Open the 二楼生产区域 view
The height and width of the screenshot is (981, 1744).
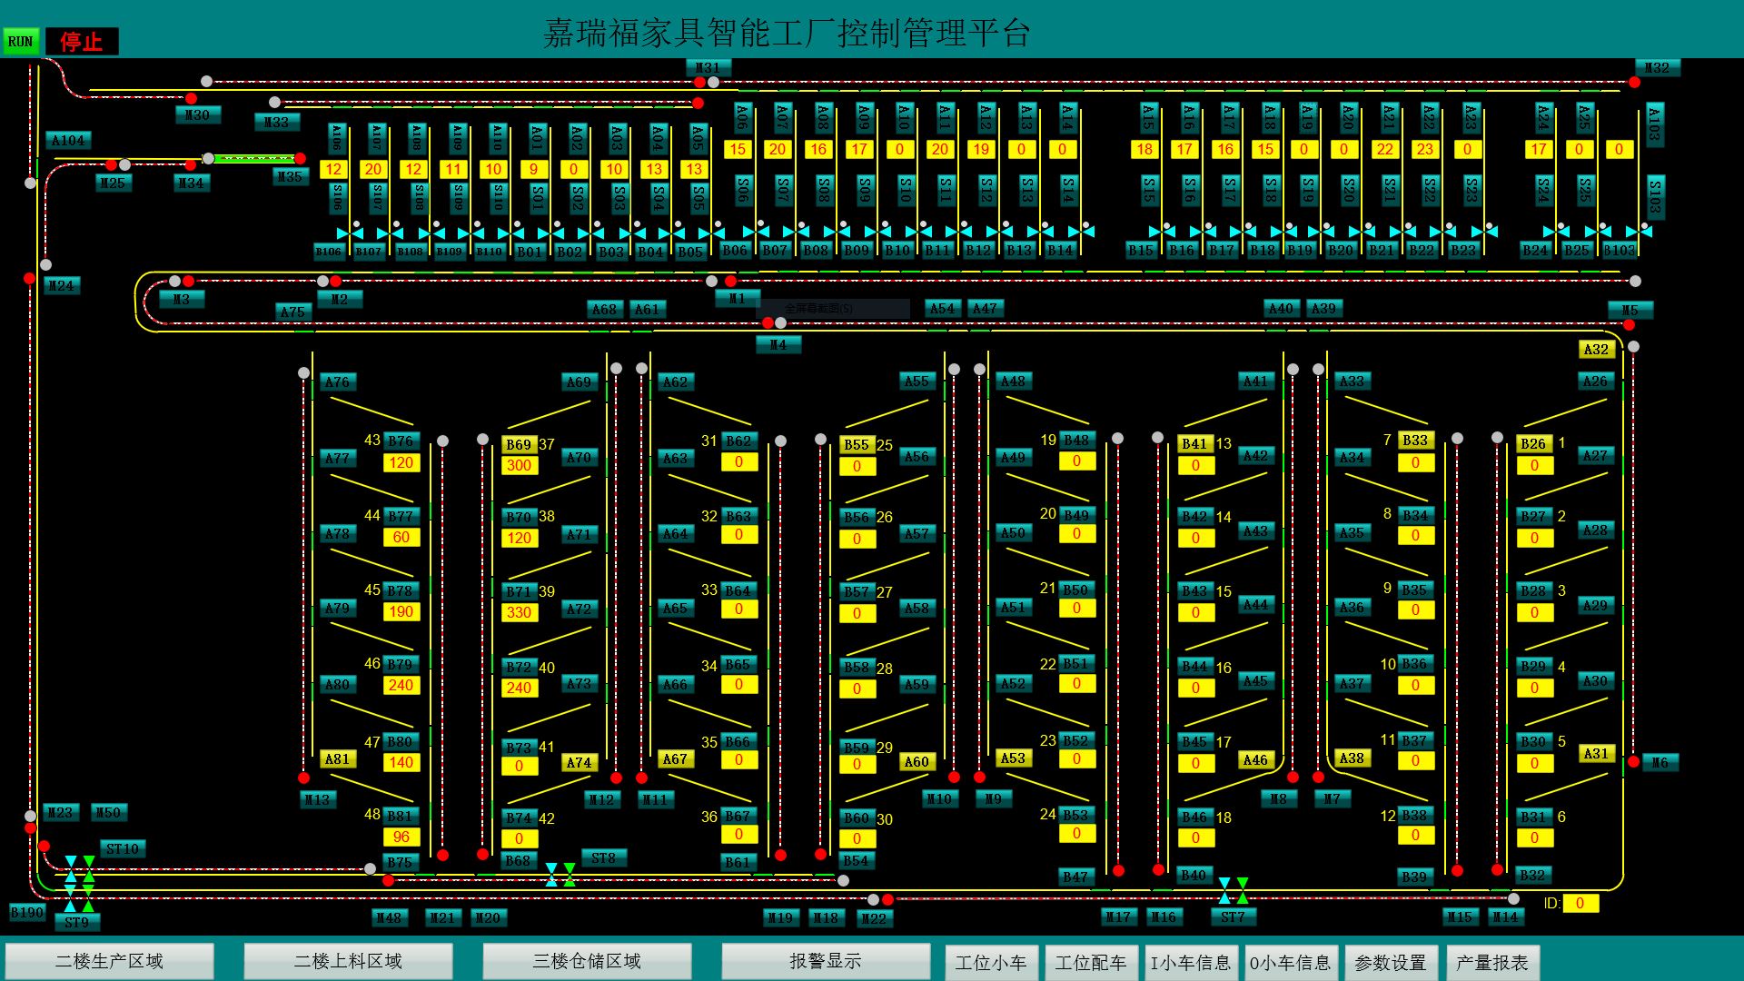(110, 961)
